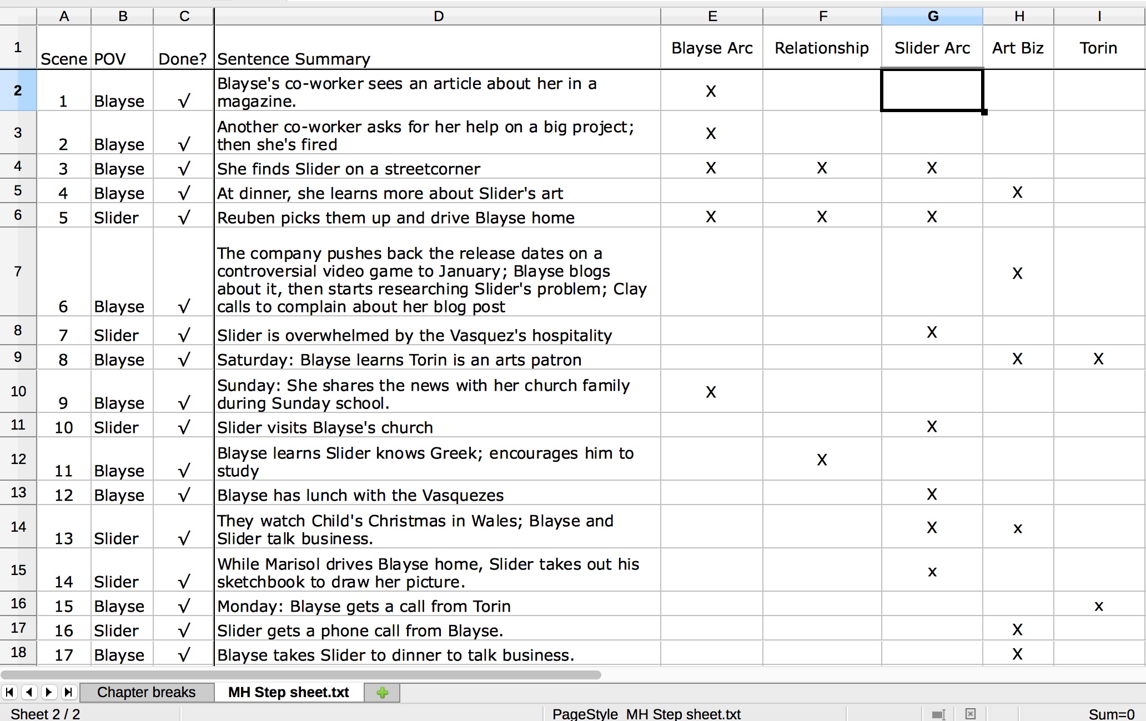This screenshot has height=721, width=1146.
Task: Add a new sheet with the green plus
Action: [382, 693]
